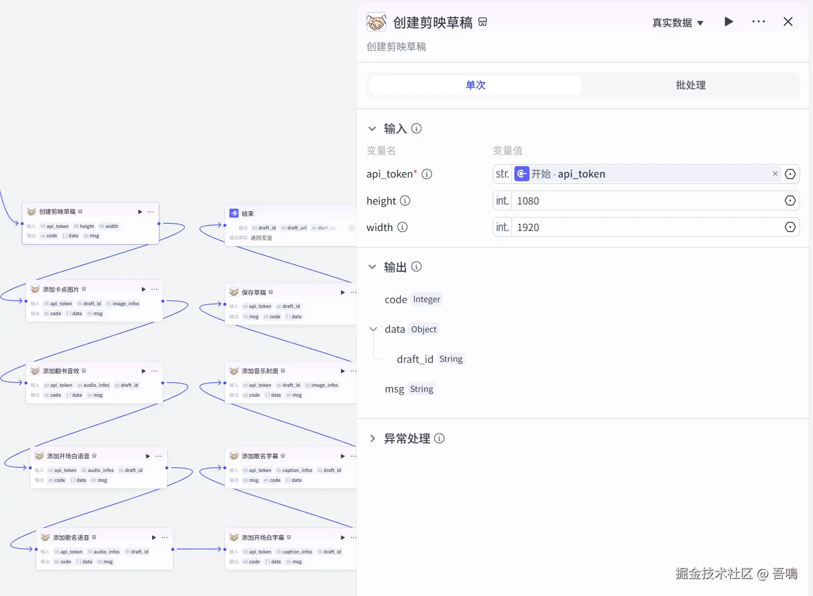Click the handshake plugin icon in panel header
The height and width of the screenshot is (596, 813).
coord(376,22)
